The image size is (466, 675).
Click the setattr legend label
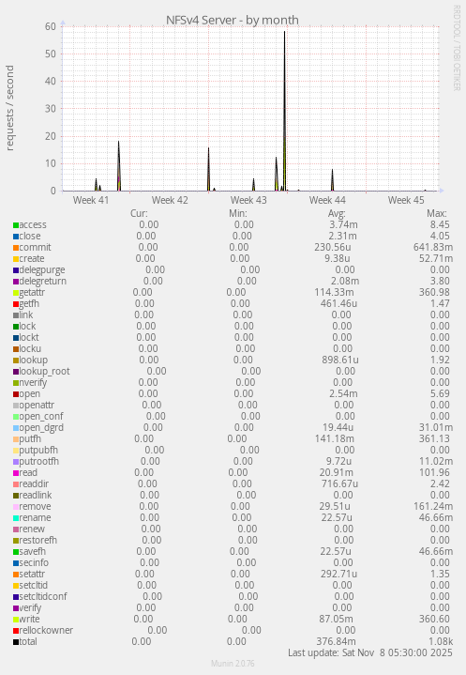[x=32, y=574]
